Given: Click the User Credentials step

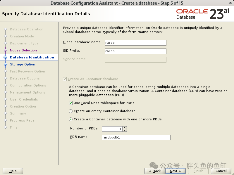Looking at the screenshot, I should (24, 99).
